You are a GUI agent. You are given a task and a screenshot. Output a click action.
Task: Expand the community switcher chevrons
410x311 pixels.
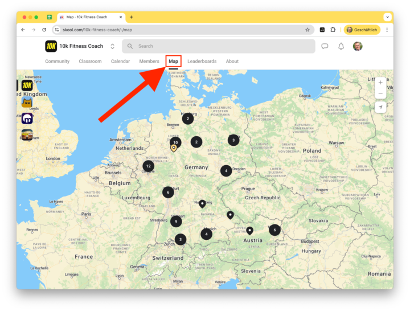[x=112, y=46]
